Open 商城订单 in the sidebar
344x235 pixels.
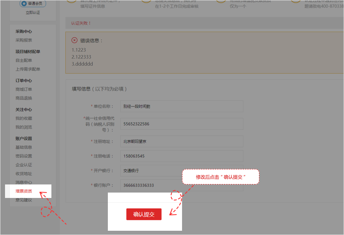coord(24,90)
